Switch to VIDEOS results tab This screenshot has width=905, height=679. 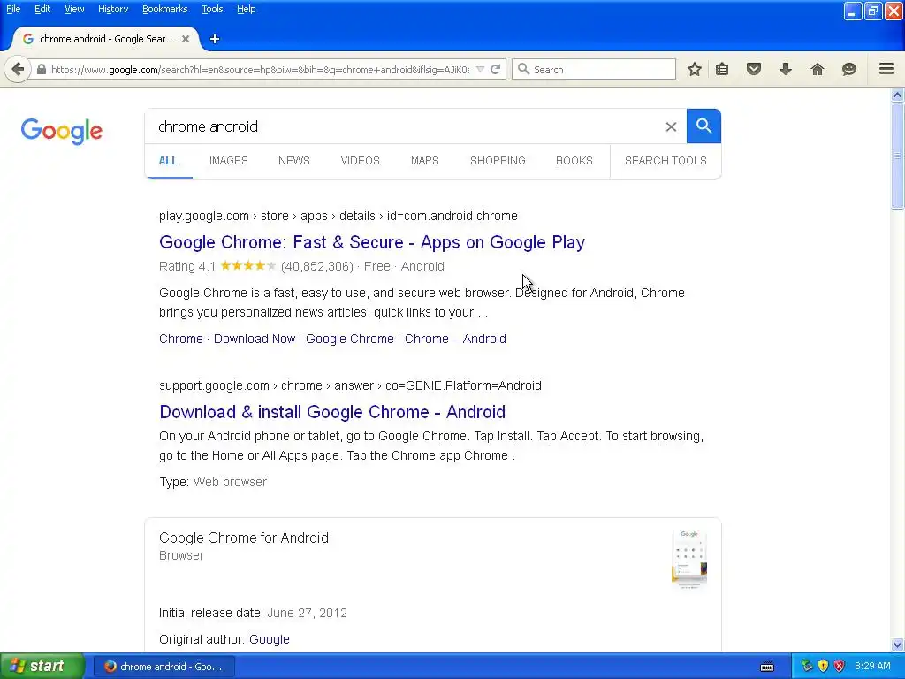pos(361,161)
